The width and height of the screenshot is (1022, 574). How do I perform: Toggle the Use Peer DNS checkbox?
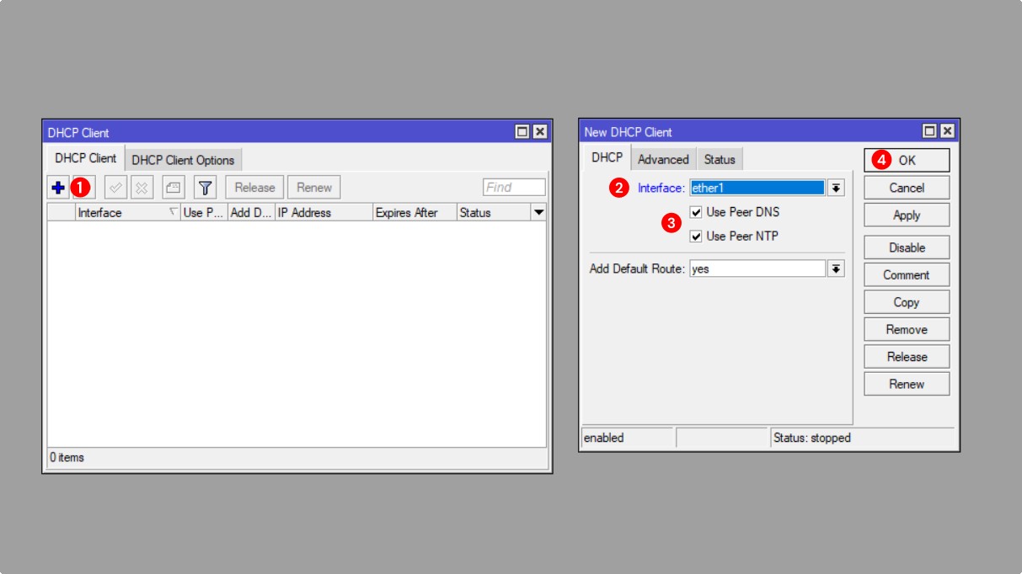point(696,212)
